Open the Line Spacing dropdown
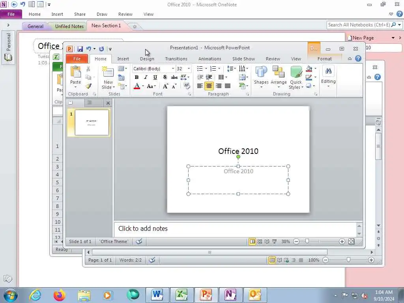The image size is (404, 303). pos(231,69)
